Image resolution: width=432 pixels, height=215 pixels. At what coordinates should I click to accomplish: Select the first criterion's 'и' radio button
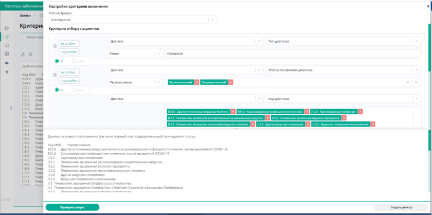57,61
